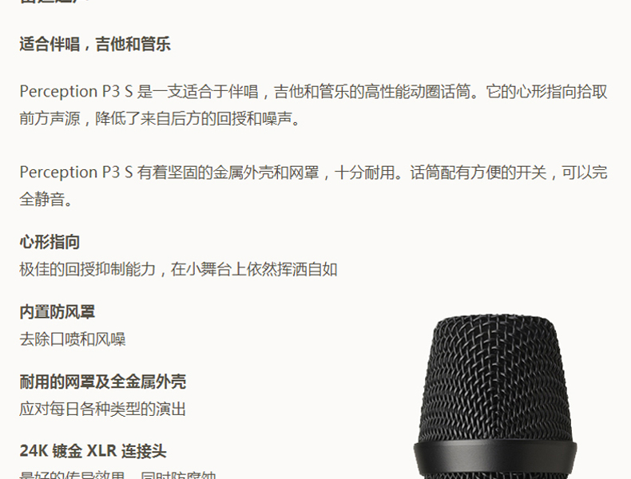Screen dimensions: 631x479
Task: Click the black microphone product image
Action: (x=495, y=396)
